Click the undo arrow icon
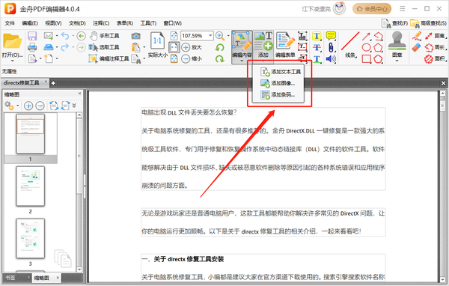This screenshot has width=449, height=286. (x=65, y=36)
